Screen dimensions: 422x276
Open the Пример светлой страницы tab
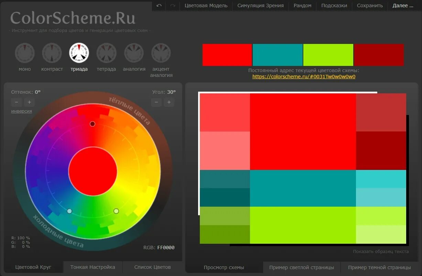coord(302,267)
